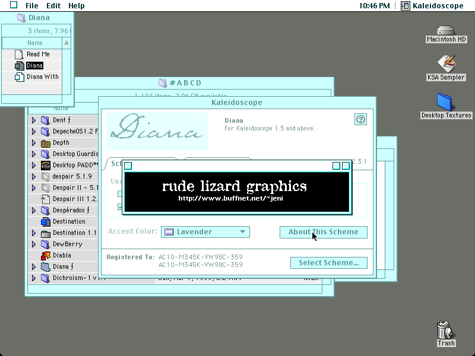The height and width of the screenshot is (356, 475).
Task: Click the About This Scheme button
Action: click(x=324, y=232)
